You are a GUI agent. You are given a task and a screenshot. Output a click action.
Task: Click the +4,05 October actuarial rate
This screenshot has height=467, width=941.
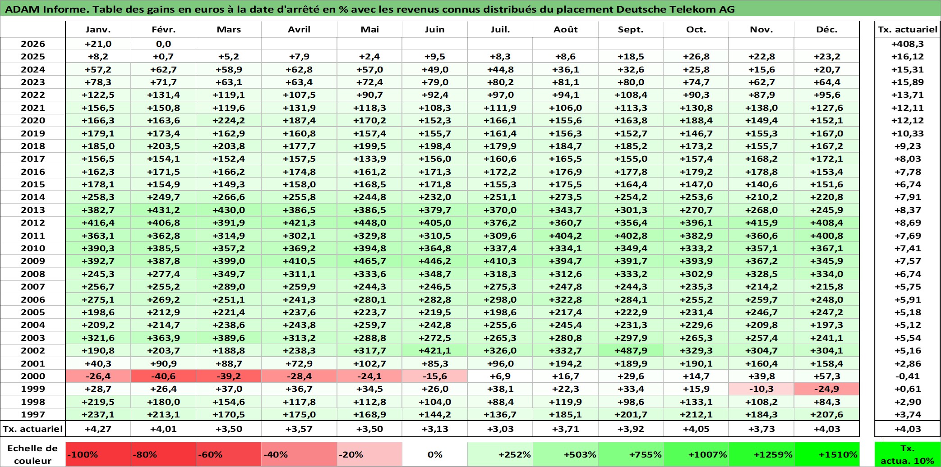696,429
